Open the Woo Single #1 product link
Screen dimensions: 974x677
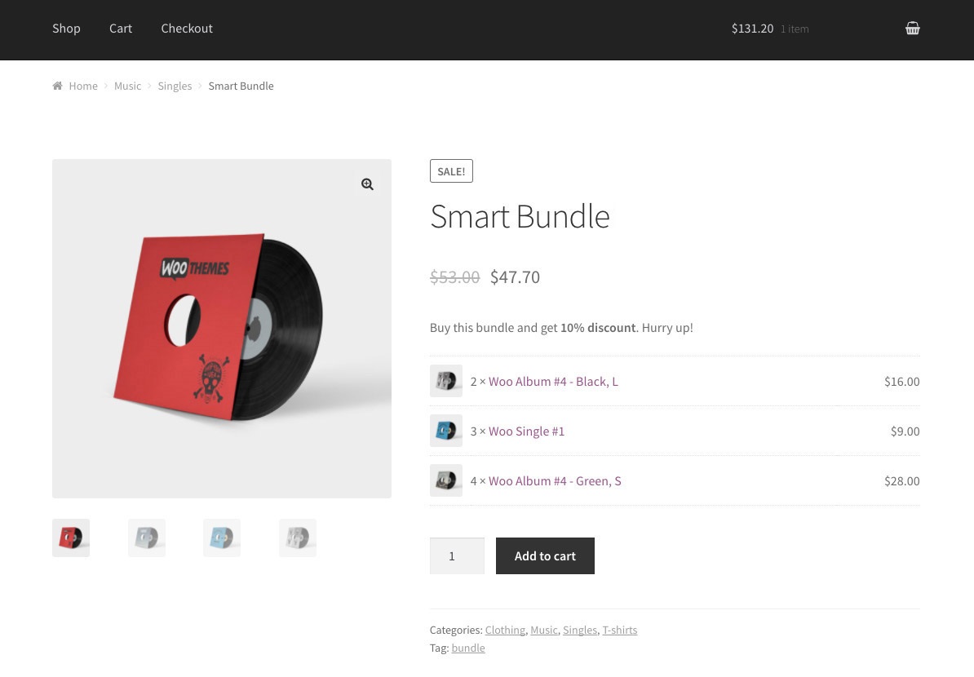point(526,431)
